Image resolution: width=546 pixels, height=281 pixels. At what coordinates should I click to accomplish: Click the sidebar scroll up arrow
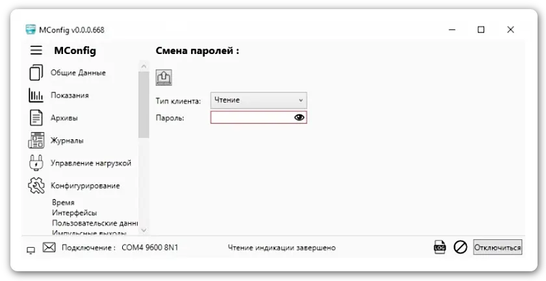(x=144, y=66)
